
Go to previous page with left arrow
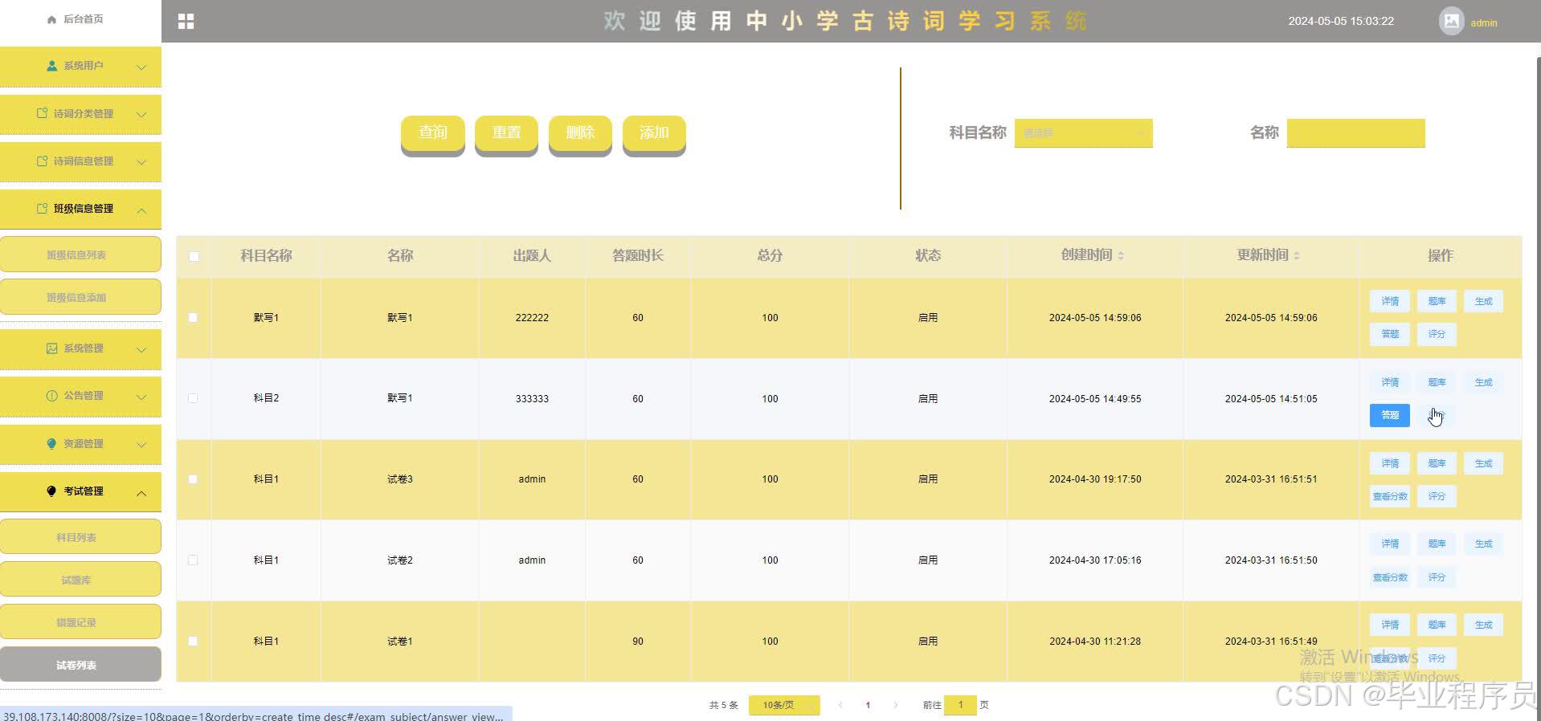[x=840, y=705]
